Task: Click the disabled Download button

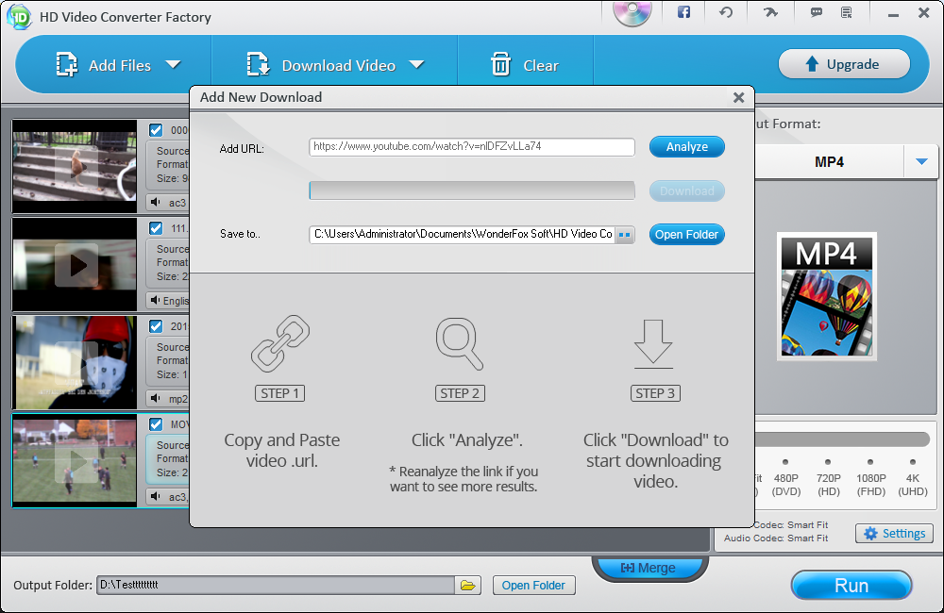Action: (x=687, y=191)
